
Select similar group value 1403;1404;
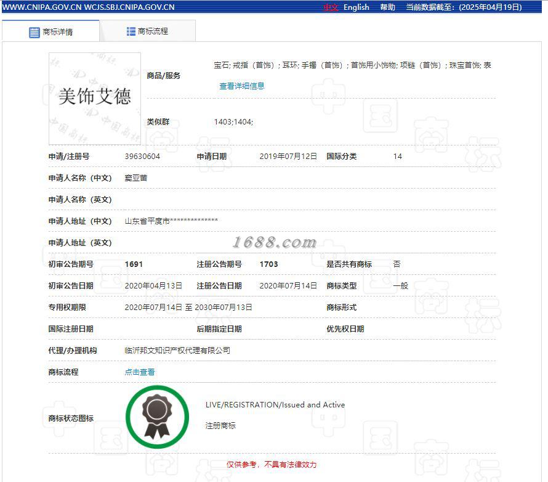[233, 121]
